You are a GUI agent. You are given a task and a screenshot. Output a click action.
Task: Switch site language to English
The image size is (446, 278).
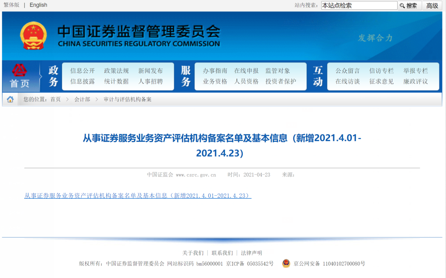38,5
